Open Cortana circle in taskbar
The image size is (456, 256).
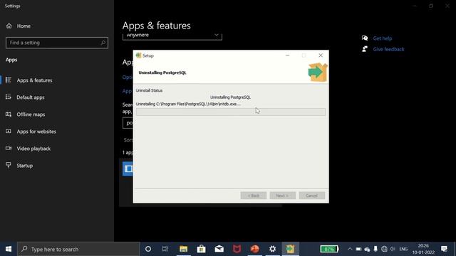[148, 249]
